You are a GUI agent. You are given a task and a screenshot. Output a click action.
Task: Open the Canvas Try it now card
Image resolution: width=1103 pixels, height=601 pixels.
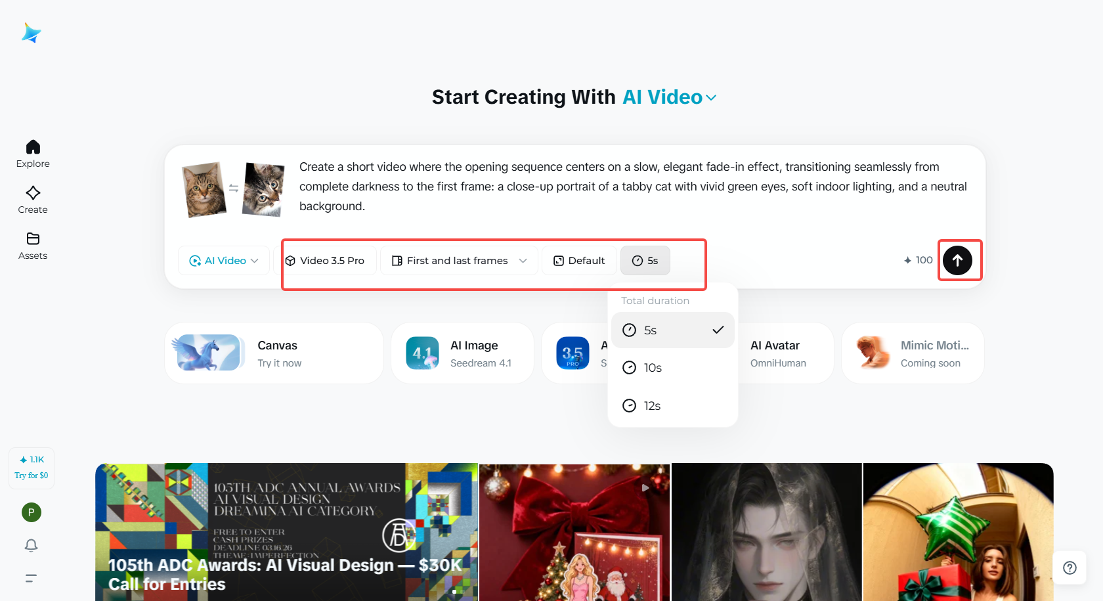pyautogui.click(x=274, y=353)
